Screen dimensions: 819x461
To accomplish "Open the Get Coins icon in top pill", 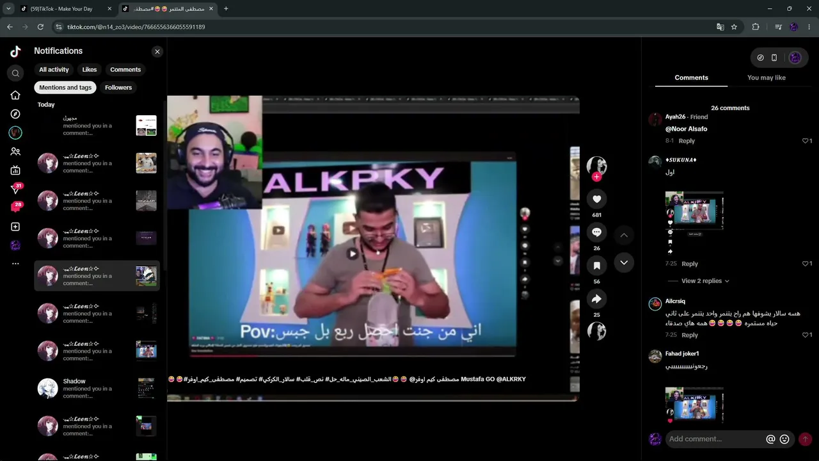I will click(x=760, y=58).
